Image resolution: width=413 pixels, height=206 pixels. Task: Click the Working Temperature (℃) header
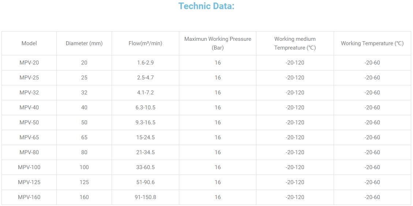coord(372,43)
